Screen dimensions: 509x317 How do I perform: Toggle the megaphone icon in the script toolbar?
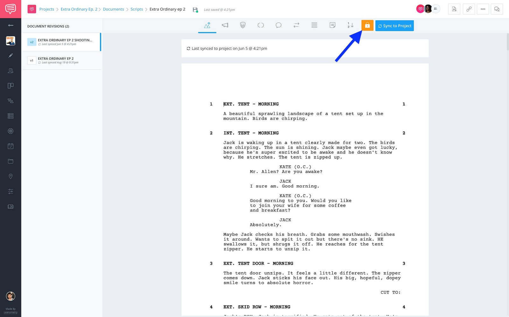click(225, 25)
